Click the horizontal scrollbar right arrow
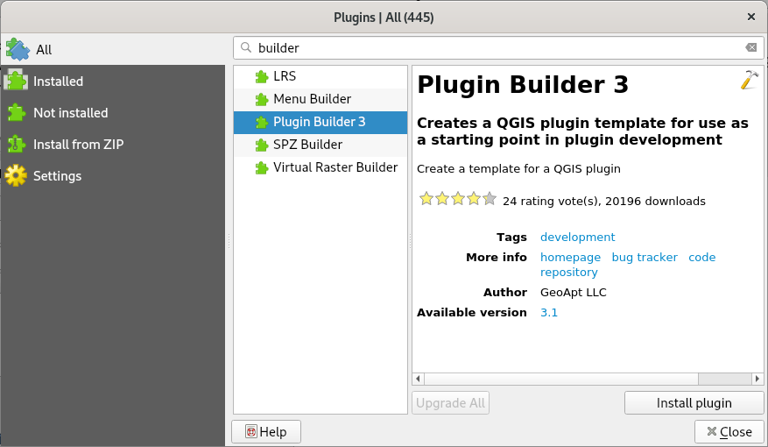The width and height of the screenshot is (768, 447). [757, 379]
